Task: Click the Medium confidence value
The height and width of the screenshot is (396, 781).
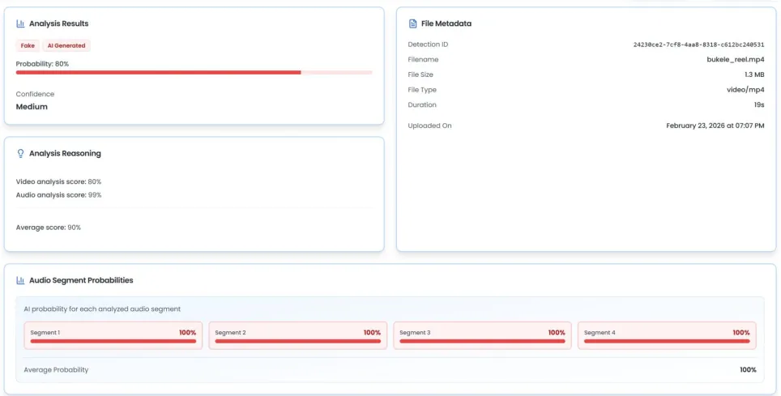Action: (32, 107)
